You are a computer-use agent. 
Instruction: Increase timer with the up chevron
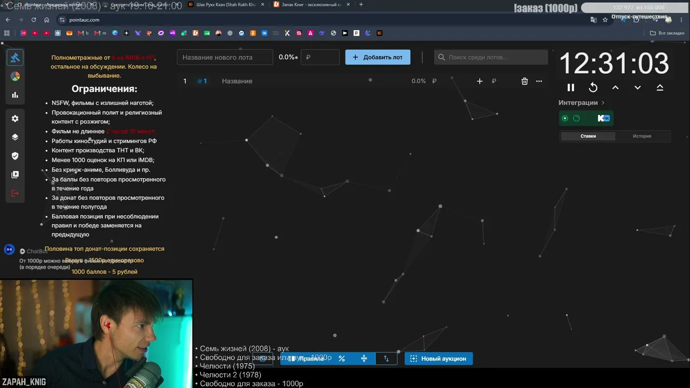click(615, 87)
